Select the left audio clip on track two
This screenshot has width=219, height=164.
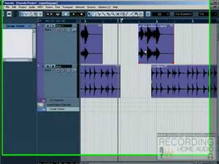(100, 81)
